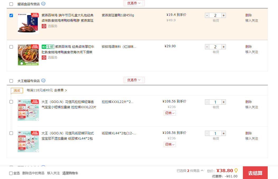Open 促销 dropdown for 纸尿裤XL44*2包 item

point(170,144)
